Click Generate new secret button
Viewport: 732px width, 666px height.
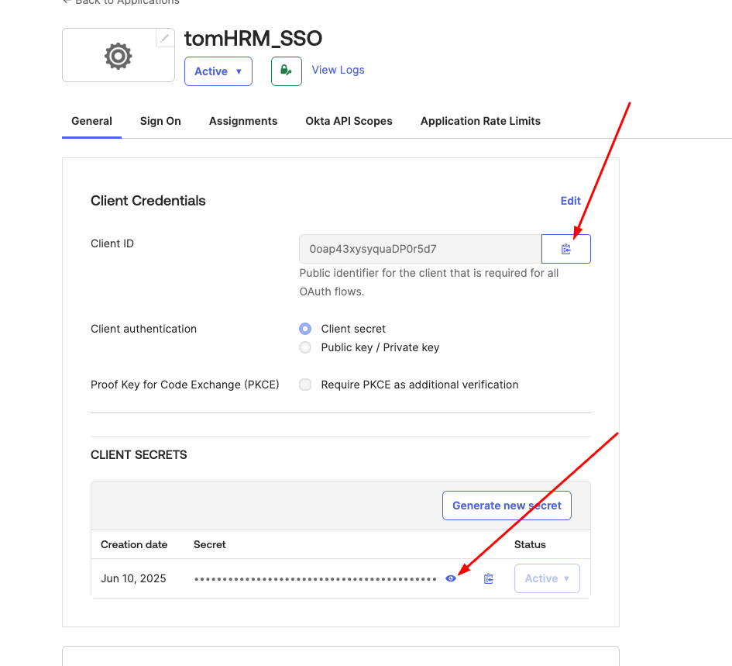click(x=507, y=506)
